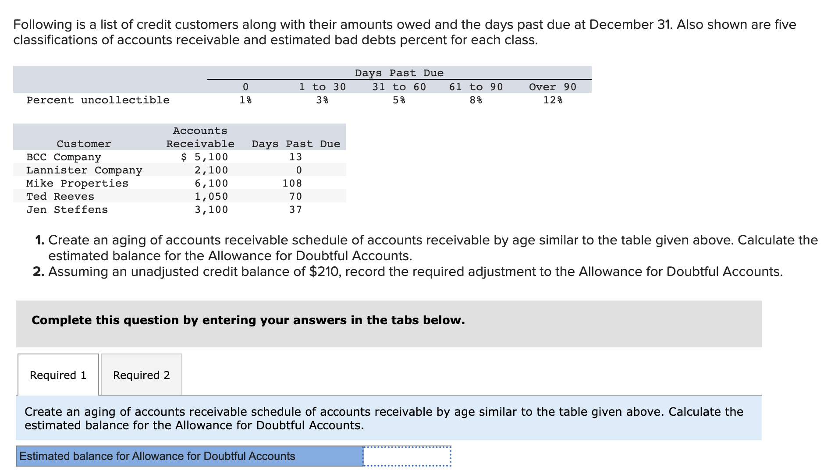Select the 6,100 receivable amount
The width and height of the screenshot is (838, 474).
(211, 183)
